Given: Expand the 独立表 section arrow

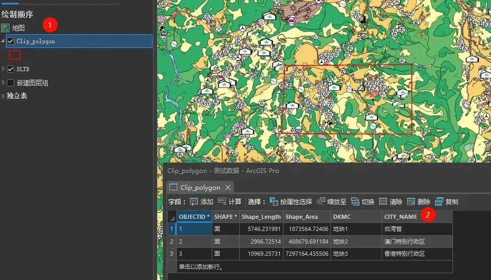Looking at the screenshot, I should point(3,96).
